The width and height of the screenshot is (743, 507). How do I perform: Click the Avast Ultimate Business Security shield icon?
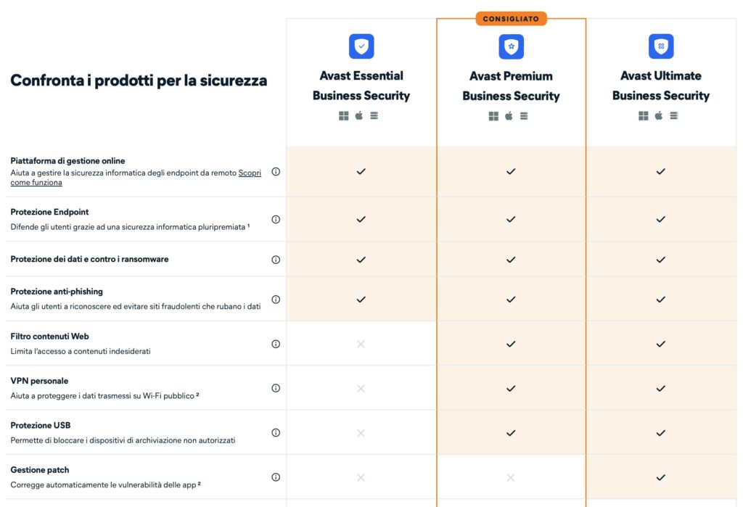coord(660,46)
